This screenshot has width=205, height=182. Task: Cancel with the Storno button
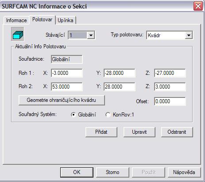[112, 172]
